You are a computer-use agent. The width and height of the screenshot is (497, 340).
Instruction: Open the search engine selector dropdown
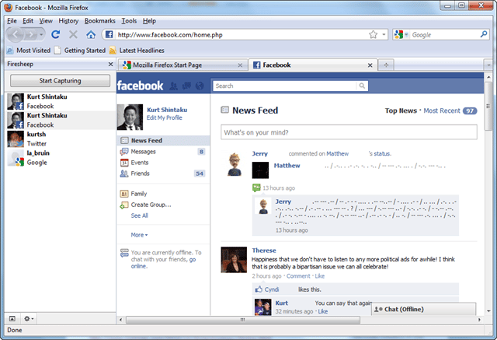(406, 34)
